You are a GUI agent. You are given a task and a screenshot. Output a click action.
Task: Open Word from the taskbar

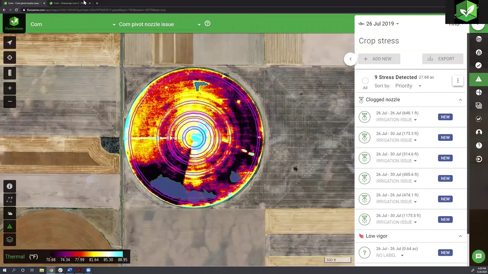click(x=69, y=270)
